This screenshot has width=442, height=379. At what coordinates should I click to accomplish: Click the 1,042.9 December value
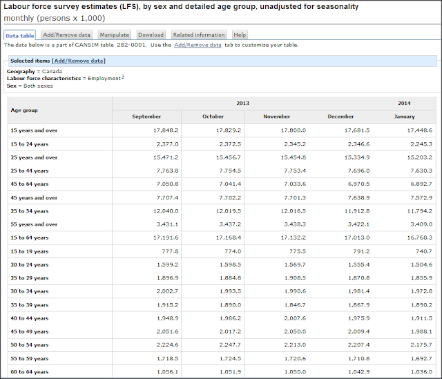pyautogui.click(x=358, y=371)
